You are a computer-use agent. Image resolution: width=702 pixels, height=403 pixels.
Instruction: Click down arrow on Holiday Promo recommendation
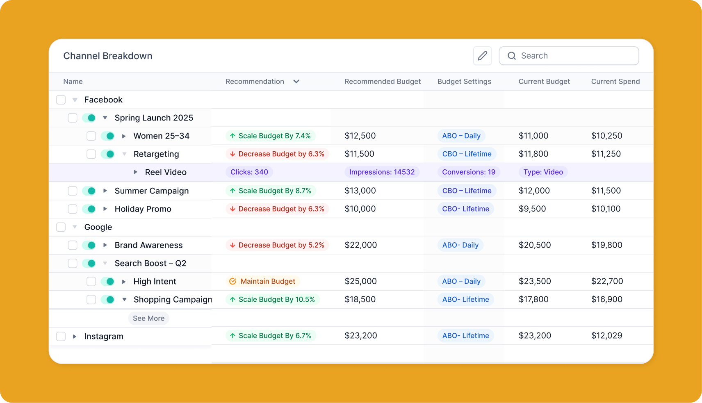click(232, 209)
